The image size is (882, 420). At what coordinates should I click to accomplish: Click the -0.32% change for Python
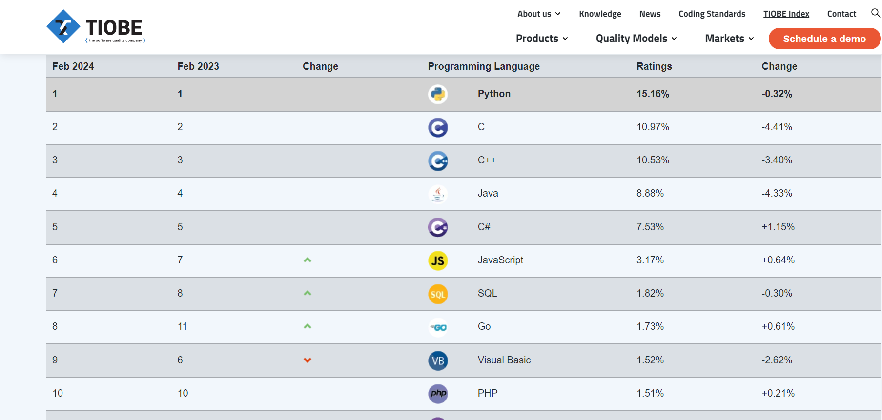777,94
